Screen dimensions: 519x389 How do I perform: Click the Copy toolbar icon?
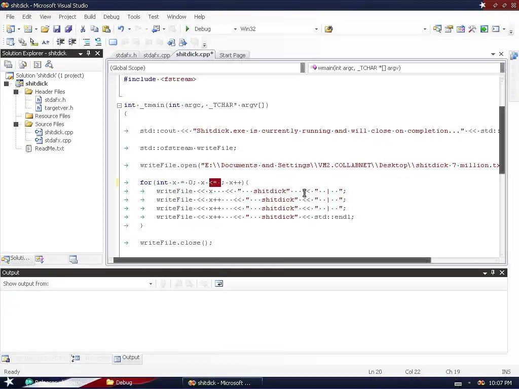tap(94, 29)
